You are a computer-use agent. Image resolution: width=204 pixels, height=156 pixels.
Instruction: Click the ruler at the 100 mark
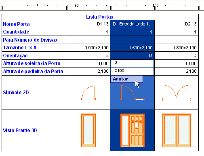tap(156, 6)
